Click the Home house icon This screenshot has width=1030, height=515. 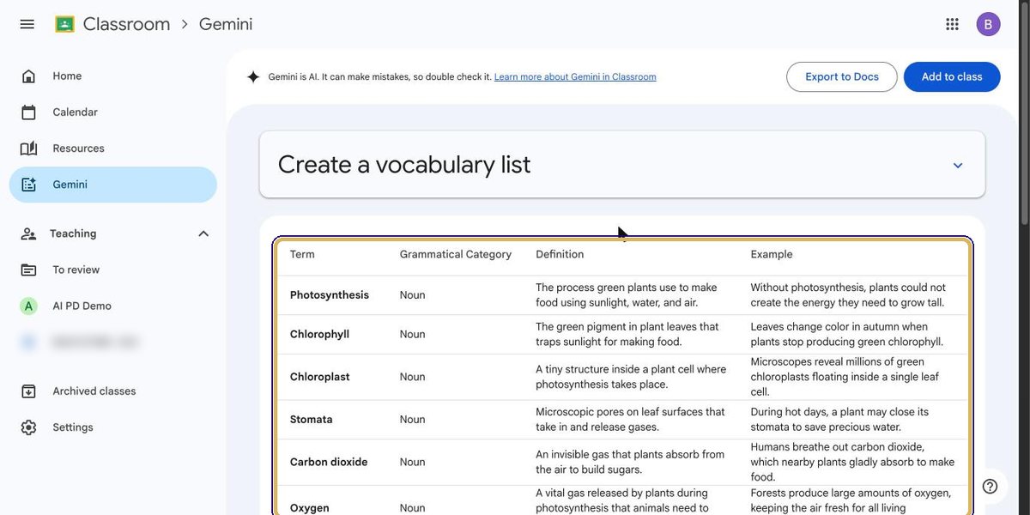[x=28, y=76]
